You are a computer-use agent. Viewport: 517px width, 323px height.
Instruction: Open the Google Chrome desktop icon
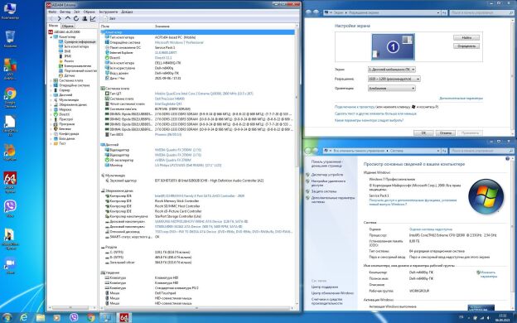click(10, 98)
